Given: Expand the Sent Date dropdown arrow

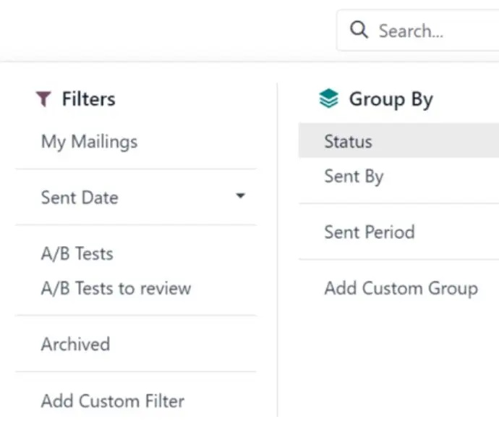Looking at the screenshot, I should [241, 195].
